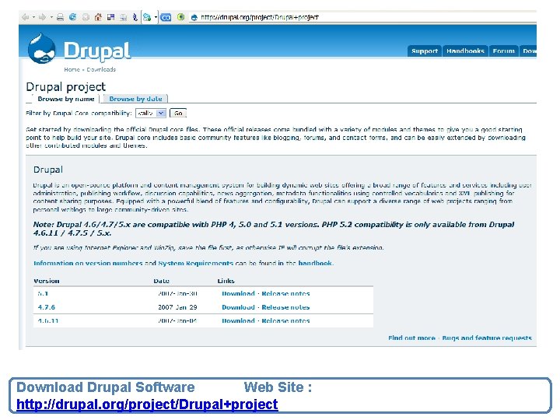Click the green globe toolbar icon
The width and height of the screenshot is (560, 420).
point(181,17)
